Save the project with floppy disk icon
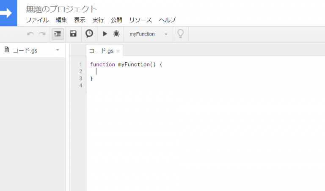 (x=73, y=33)
